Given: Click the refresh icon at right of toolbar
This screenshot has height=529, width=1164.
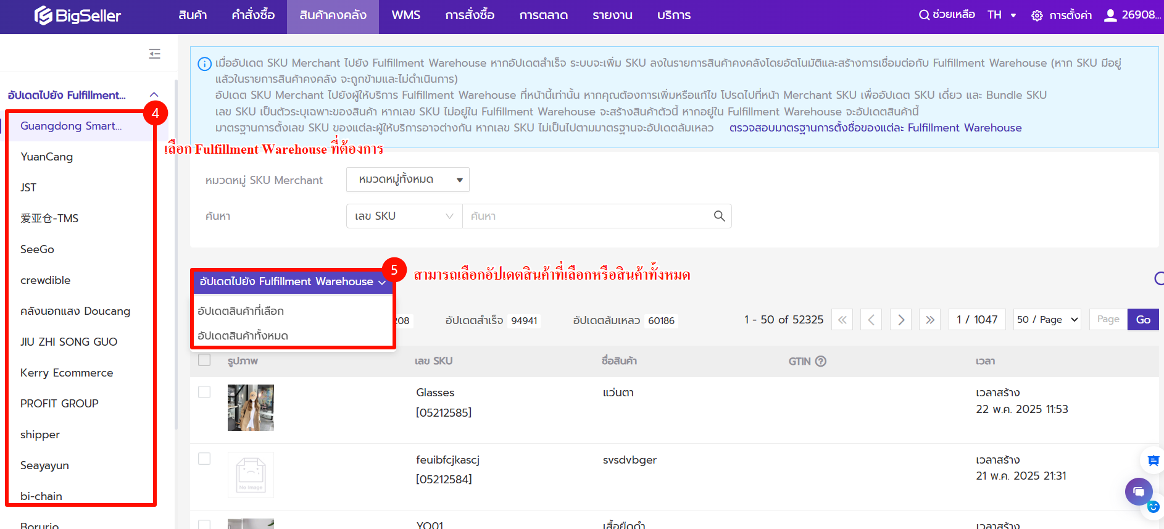Looking at the screenshot, I should (1159, 278).
